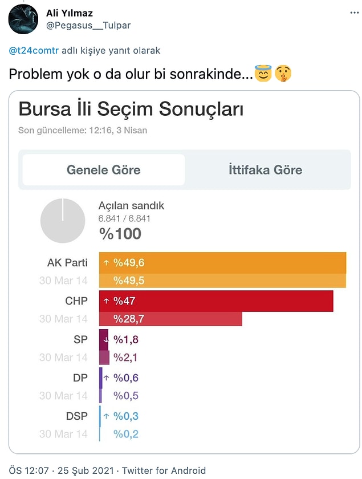The height and width of the screenshot is (479, 362).
Task: Click the halo smiley emoji
Action: [x=263, y=74]
